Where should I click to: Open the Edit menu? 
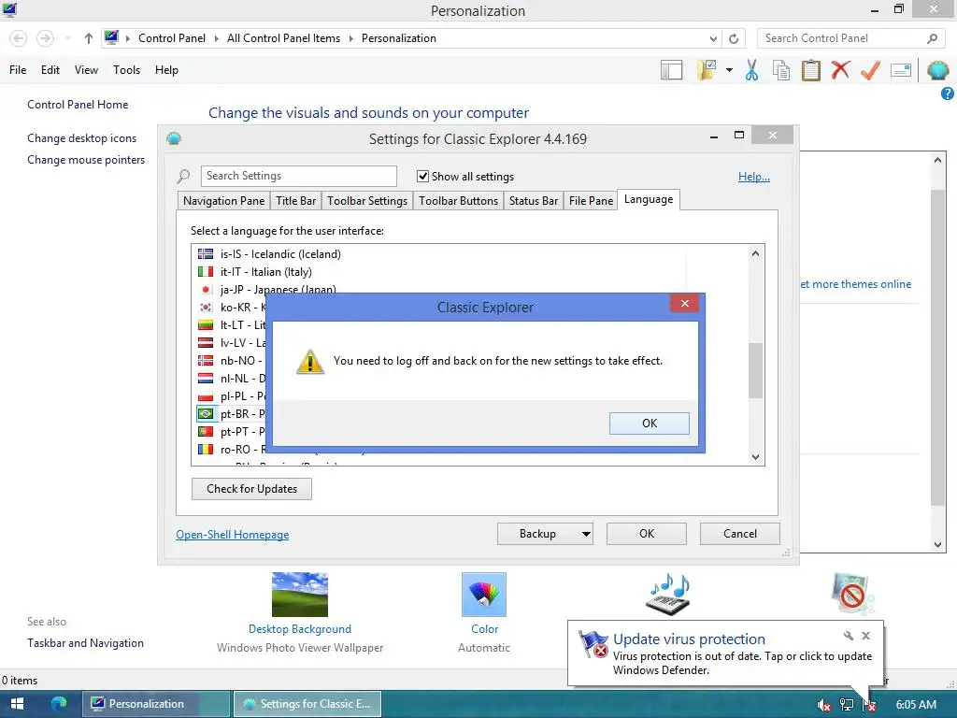pos(50,70)
